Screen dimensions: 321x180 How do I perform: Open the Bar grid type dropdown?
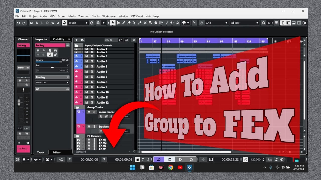click(x=245, y=23)
